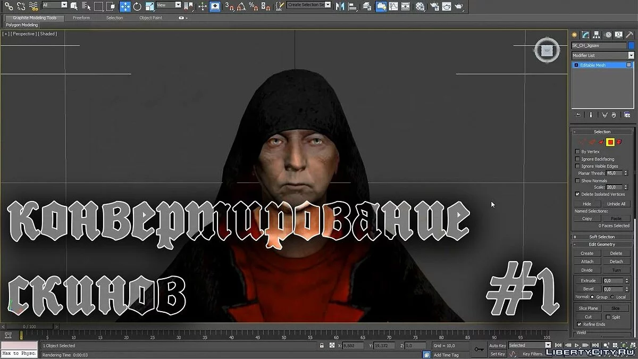Toggle the Ignore Backfacing checkbox
638x359 pixels.
(578, 159)
